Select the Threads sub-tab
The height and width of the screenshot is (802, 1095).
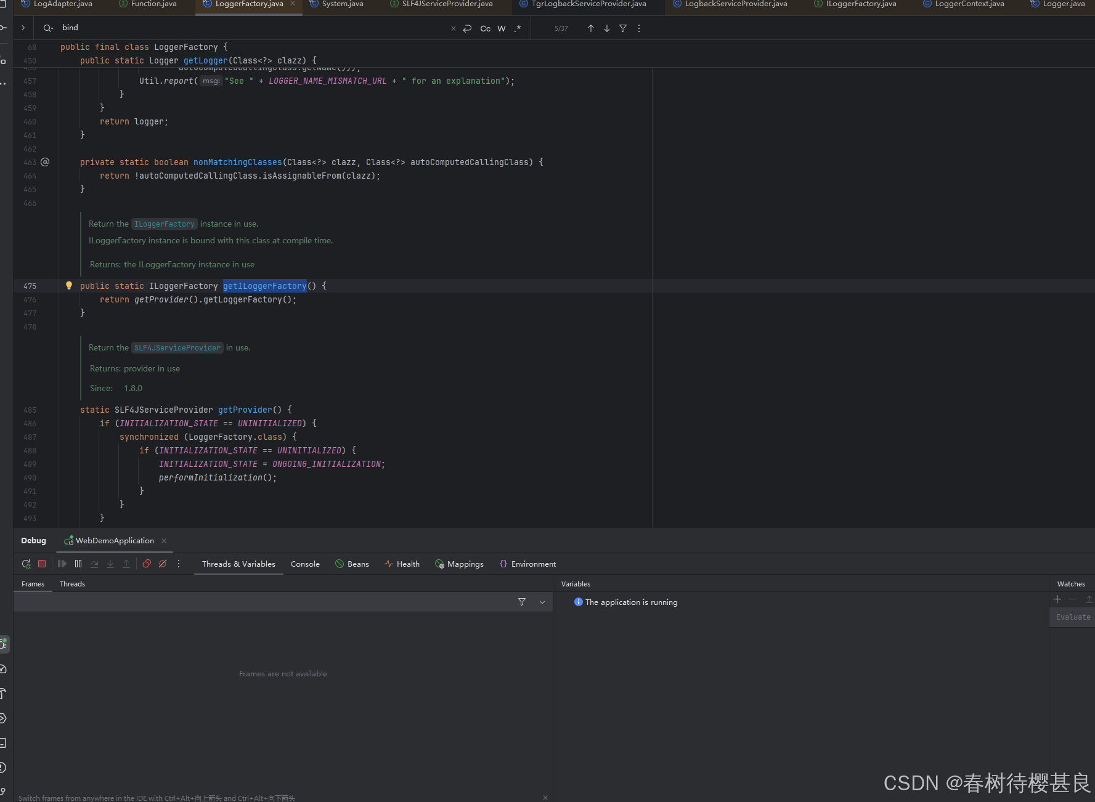72,584
